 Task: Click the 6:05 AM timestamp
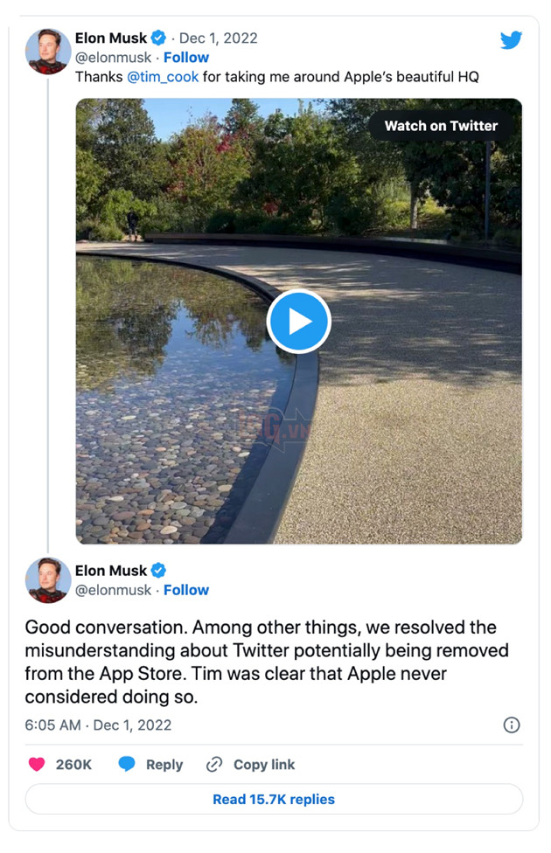point(50,725)
